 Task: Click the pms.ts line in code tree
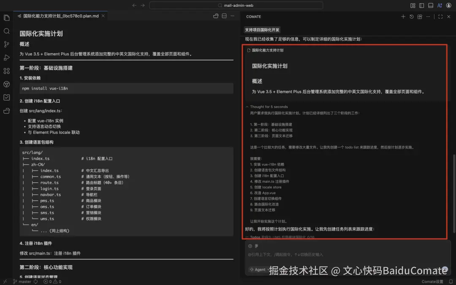point(62,201)
